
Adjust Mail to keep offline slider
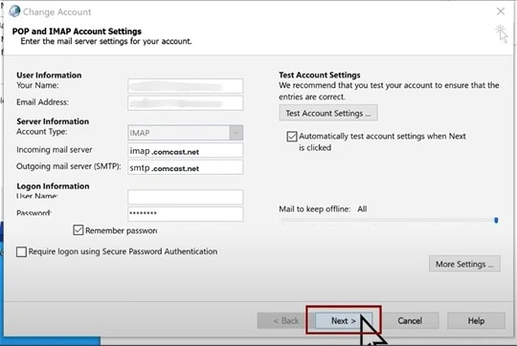click(x=496, y=220)
